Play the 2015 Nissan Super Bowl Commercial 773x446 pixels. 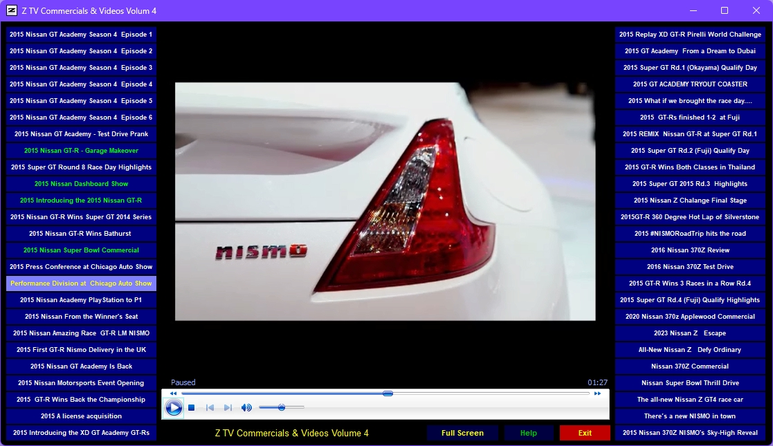tap(81, 250)
